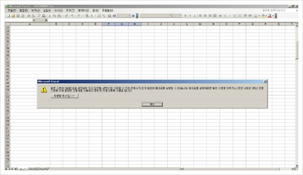Click the Format Painter brush icon
The height and width of the screenshot is (175, 303).
(x=66, y=16)
